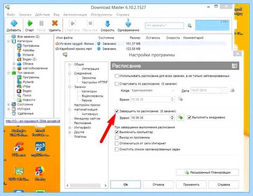The width and height of the screenshot is (253, 196).
Task: Click the googlevideo URL link
Action: (x=33, y=121)
